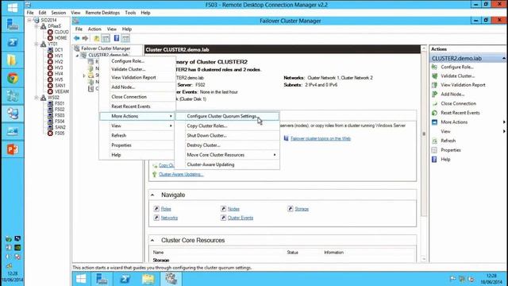This screenshot has width=508, height=286.
Task: Click the Configure Role icon in Actions pane
Action: tap(434, 67)
